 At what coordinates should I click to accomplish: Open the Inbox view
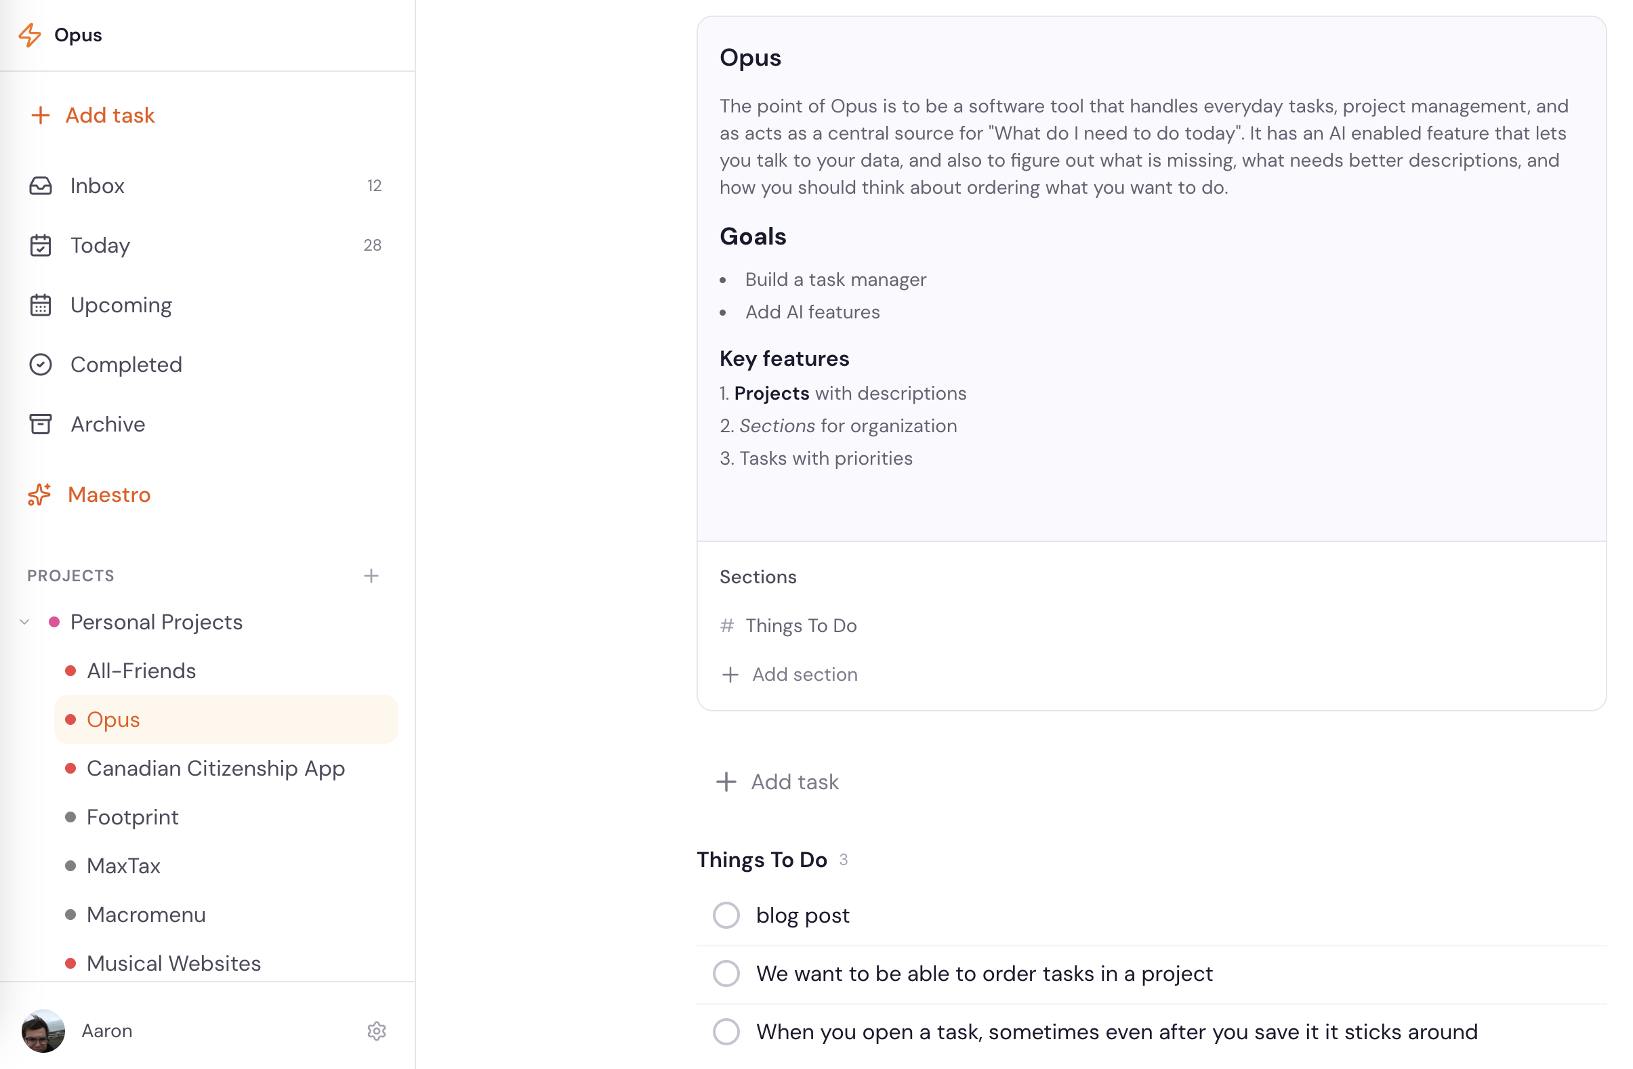[98, 185]
